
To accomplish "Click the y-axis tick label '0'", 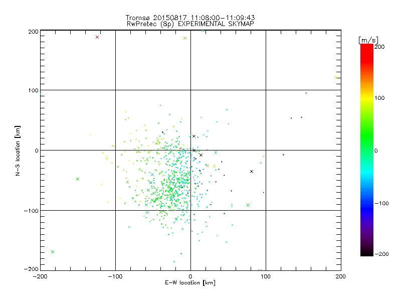I will tap(36, 150).
